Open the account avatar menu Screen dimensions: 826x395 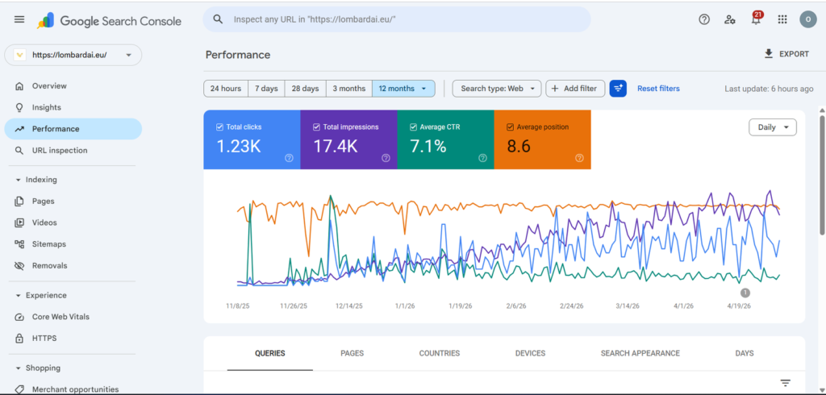pos(808,19)
